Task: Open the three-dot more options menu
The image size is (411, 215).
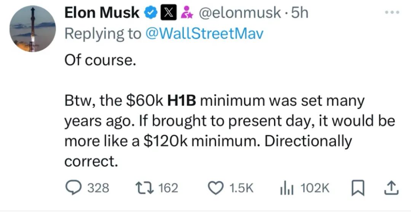Action: 392,12
